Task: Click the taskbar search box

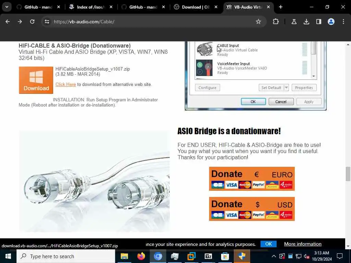Action: (x=66, y=256)
